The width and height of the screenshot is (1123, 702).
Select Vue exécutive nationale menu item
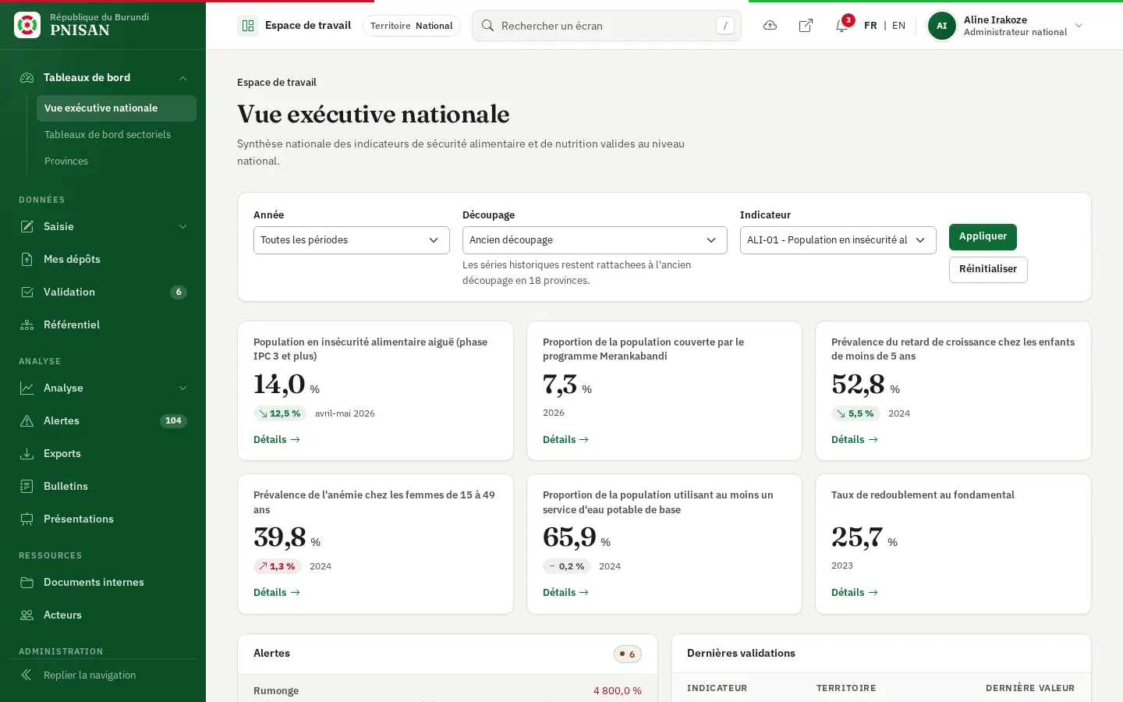pyautogui.click(x=116, y=108)
